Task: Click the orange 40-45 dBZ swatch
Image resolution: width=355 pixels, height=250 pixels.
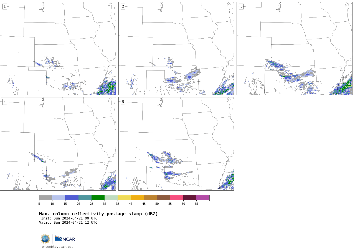Action: click(x=137, y=198)
